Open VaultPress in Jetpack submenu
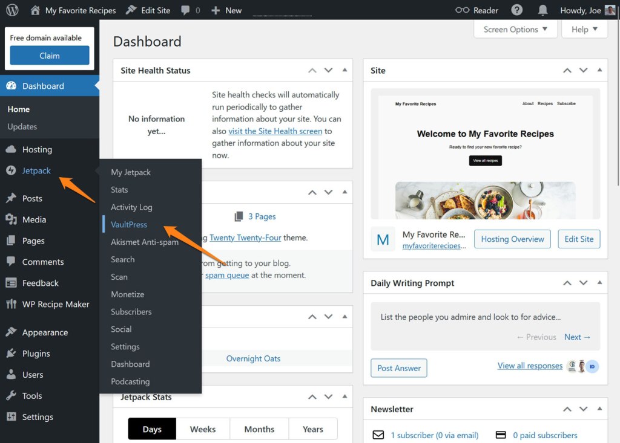Image resolution: width=620 pixels, height=443 pixels. 129,224
